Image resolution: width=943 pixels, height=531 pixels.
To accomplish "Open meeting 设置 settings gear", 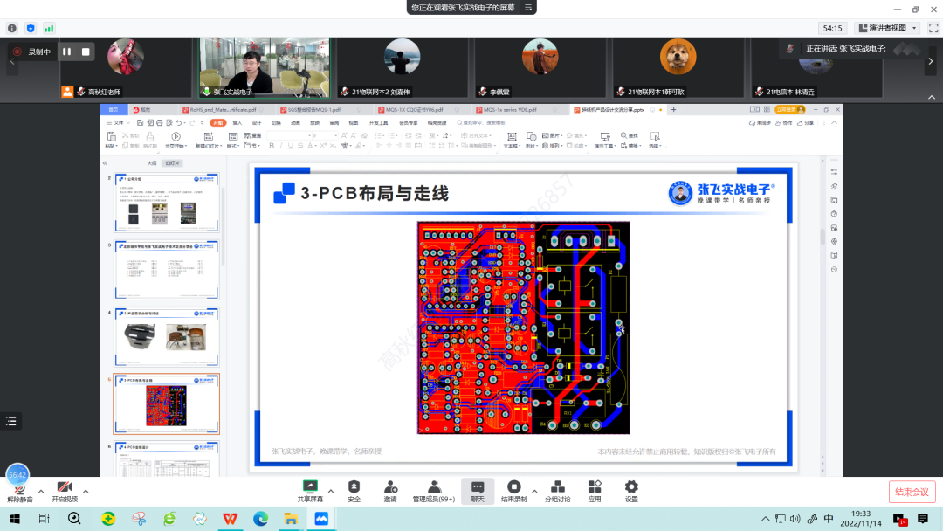I will 630,487.
